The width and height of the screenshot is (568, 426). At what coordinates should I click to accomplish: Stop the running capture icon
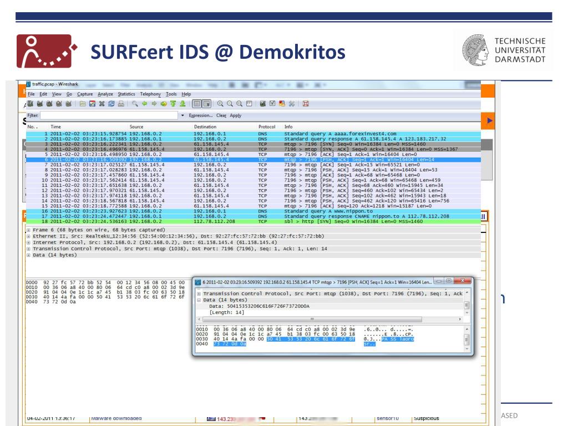click(x=59, y=104)
